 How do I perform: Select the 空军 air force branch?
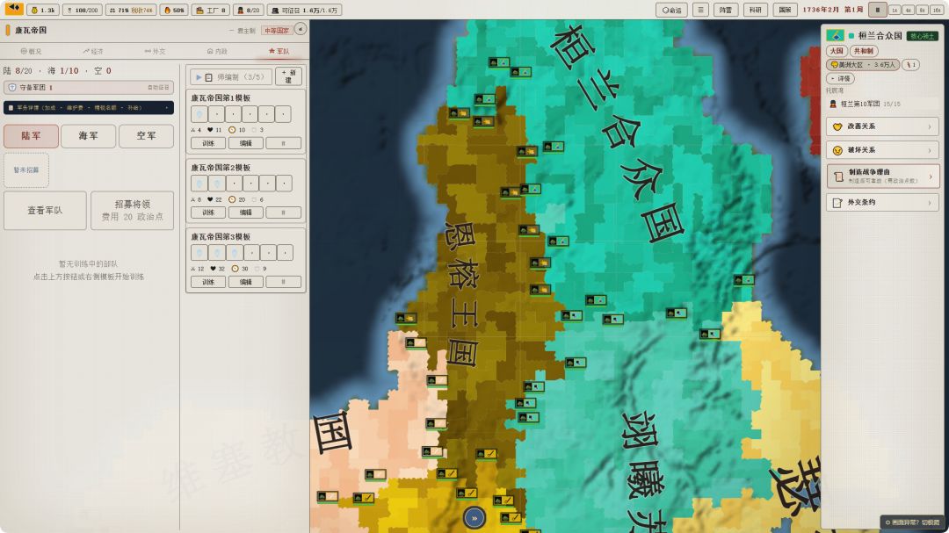pyautogui.click(x=146, y=136)
